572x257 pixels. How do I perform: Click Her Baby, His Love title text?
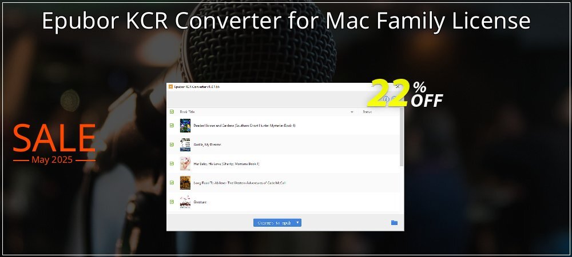(x=227, y=164)
